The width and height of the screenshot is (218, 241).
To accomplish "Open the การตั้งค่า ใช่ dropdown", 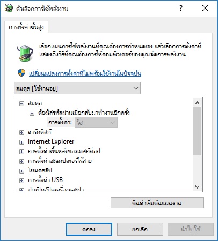I will pyautogui.click(x=96, y=123).
